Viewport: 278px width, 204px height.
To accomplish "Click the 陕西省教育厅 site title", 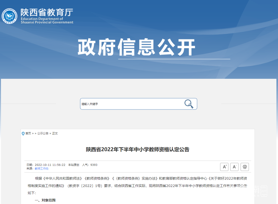I will 47,12.
